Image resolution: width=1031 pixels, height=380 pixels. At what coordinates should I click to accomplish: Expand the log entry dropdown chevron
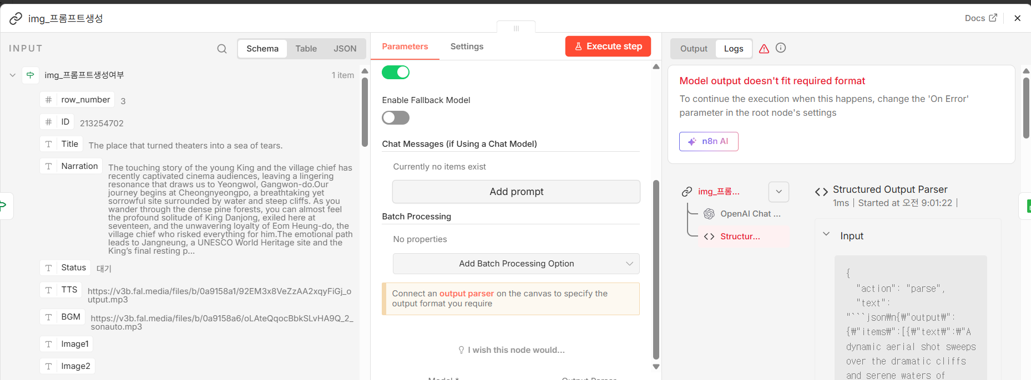(779, 192)
